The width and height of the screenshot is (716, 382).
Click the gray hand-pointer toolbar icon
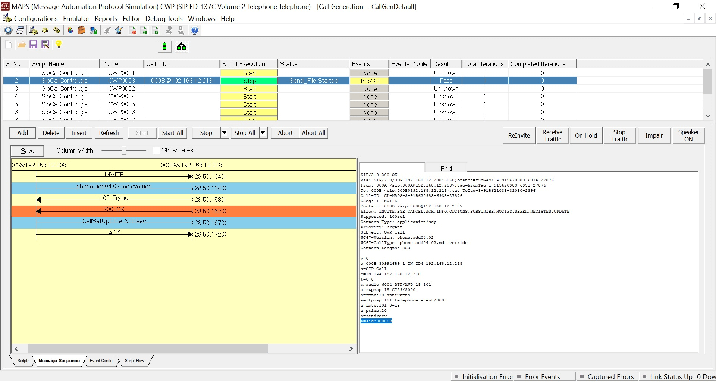pos(107,31)
